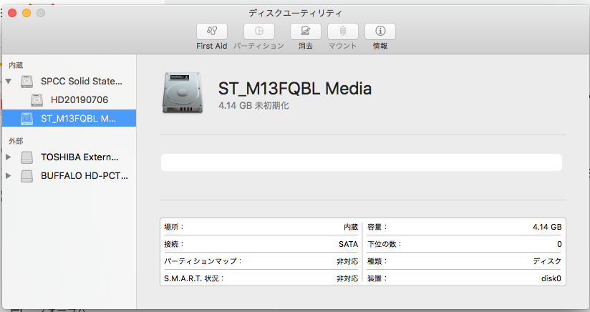Image resolution: width=590 pixels, height=312 pixels.
Task: Click the First Aid toolbar icon
Action: (x=211, y=31)
